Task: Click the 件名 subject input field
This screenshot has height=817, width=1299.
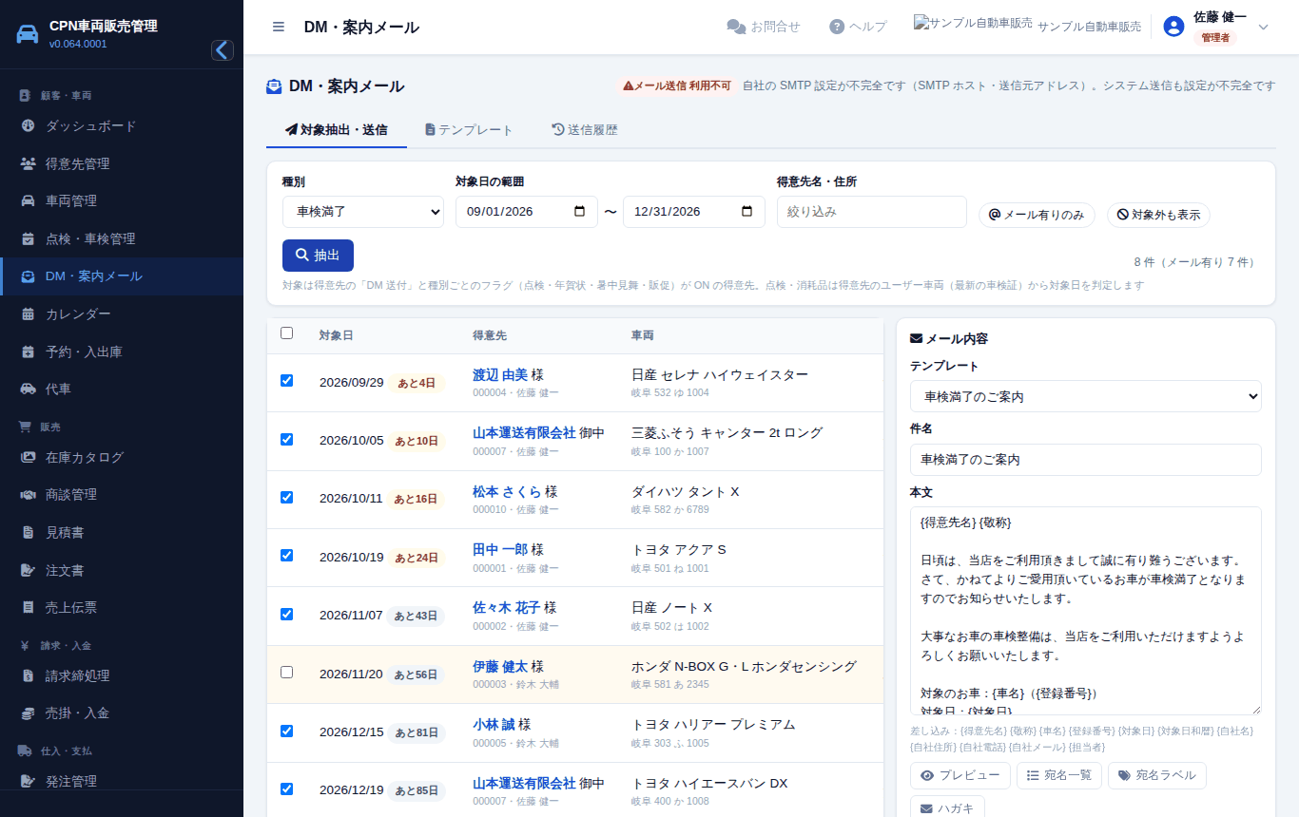Action: 1086,460
